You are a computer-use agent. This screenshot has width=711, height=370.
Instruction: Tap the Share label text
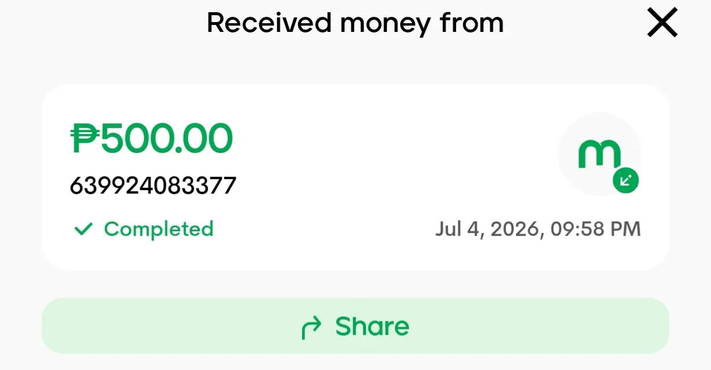coord(372,327)
